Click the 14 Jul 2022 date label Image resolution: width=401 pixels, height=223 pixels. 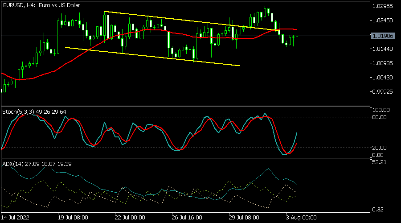point(15,218)
